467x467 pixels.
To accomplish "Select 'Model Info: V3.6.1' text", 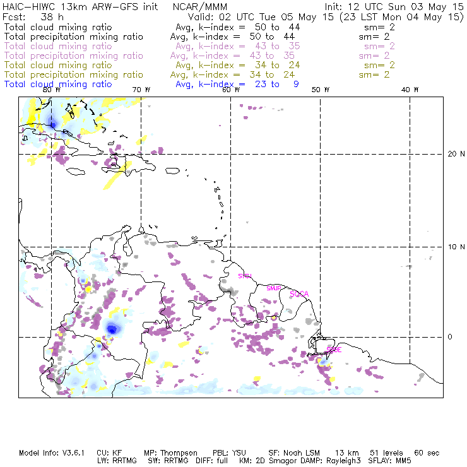I will tap(52, 453).
